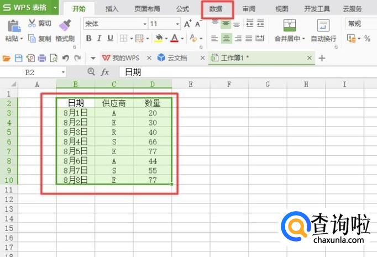Switch to the 数据 ribbon tab
The width and height of the screenshot is (377, 257).
(x=217, y=9)
